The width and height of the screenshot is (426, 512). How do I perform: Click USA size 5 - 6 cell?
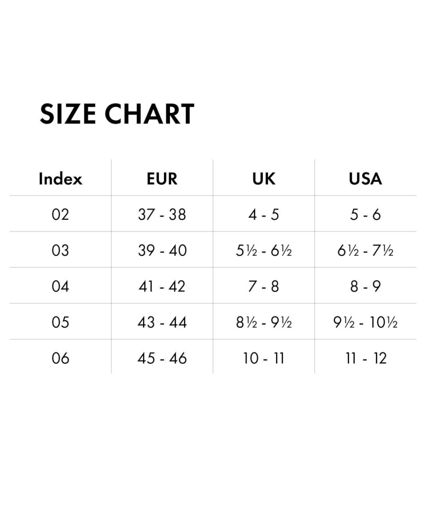(x=365, y=214)
